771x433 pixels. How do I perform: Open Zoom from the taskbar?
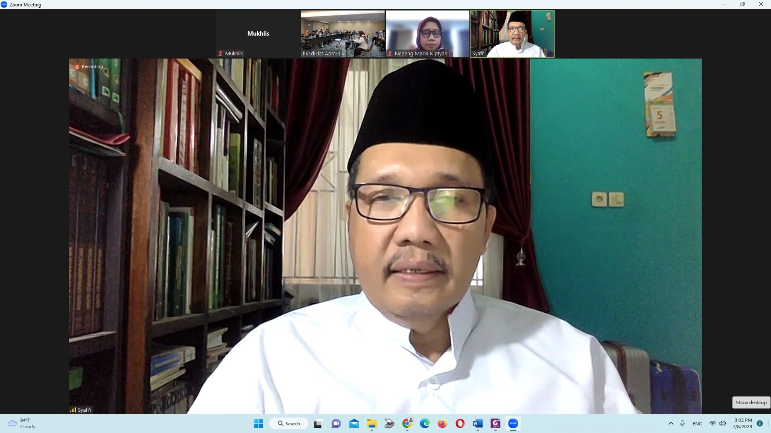[513, 423]
